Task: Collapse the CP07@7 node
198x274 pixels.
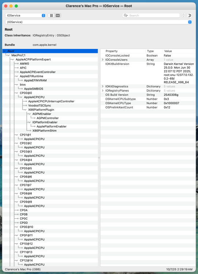Action: tap(17, 185)
